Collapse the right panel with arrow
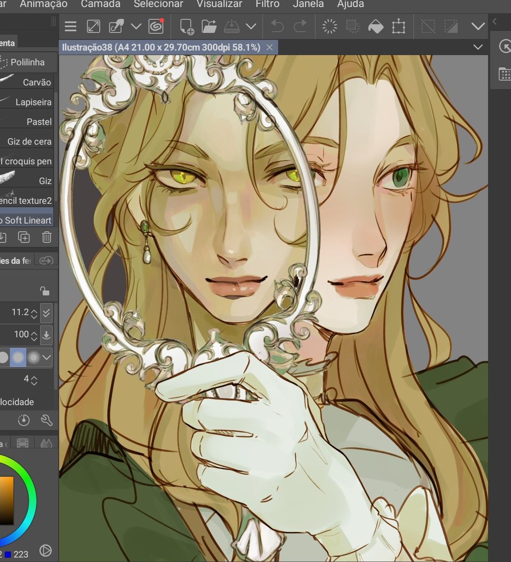The image size is (511, 562). [495, 21]
